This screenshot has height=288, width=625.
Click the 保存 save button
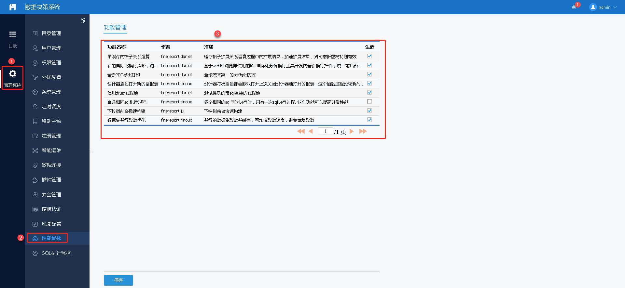tap(118, 280)
